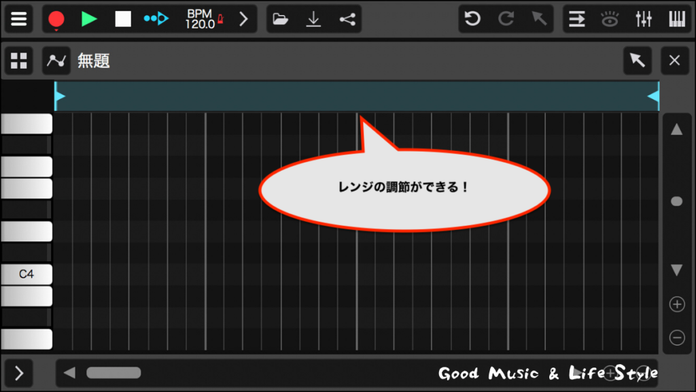This screenshot has height=392, width=696.
Task: Toggle the red metronome icon
Action: (x=221, y=19)
